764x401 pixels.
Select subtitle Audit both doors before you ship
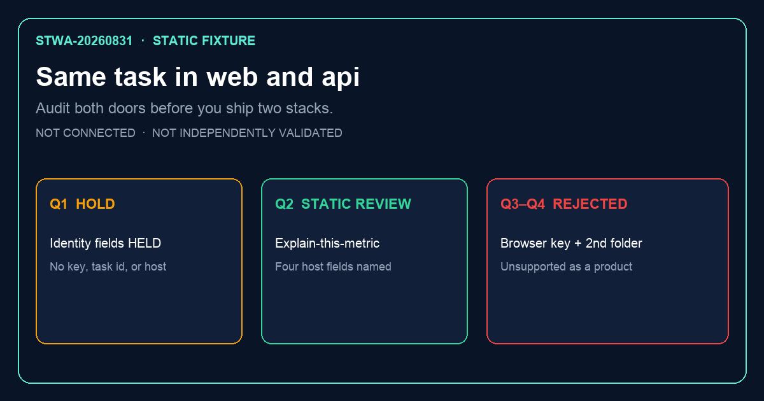point(185,108)
